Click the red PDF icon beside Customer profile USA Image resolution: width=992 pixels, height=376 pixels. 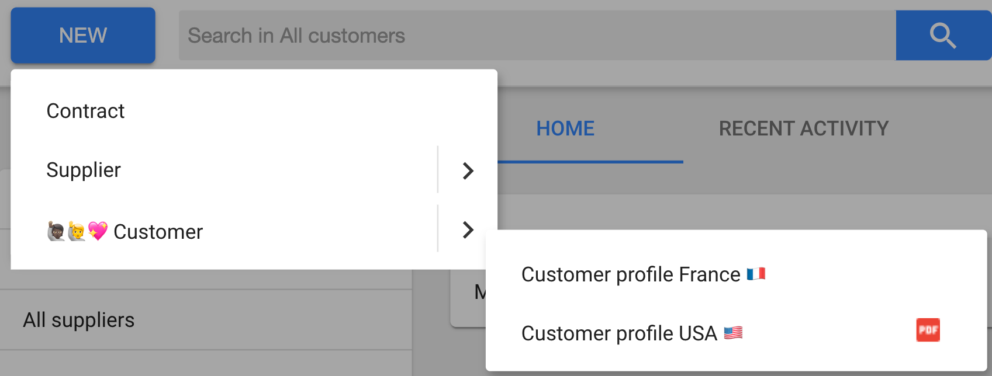(x=928, y=330)
